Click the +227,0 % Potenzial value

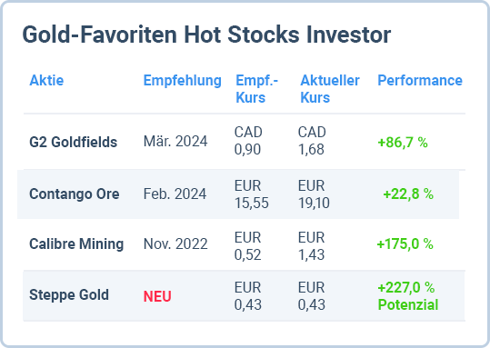coord(408,296)
